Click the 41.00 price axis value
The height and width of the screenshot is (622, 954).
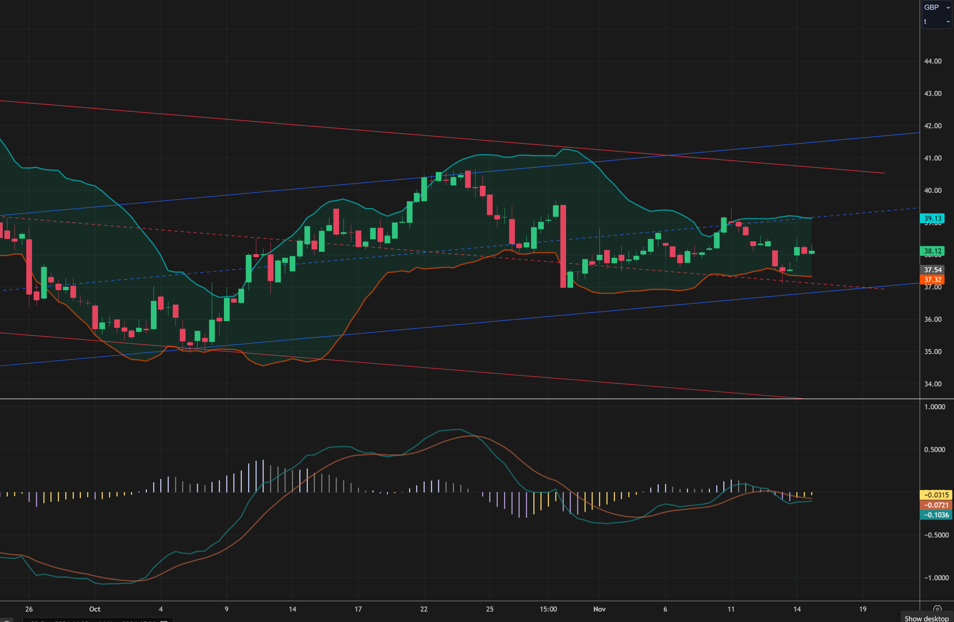(933, 158)
